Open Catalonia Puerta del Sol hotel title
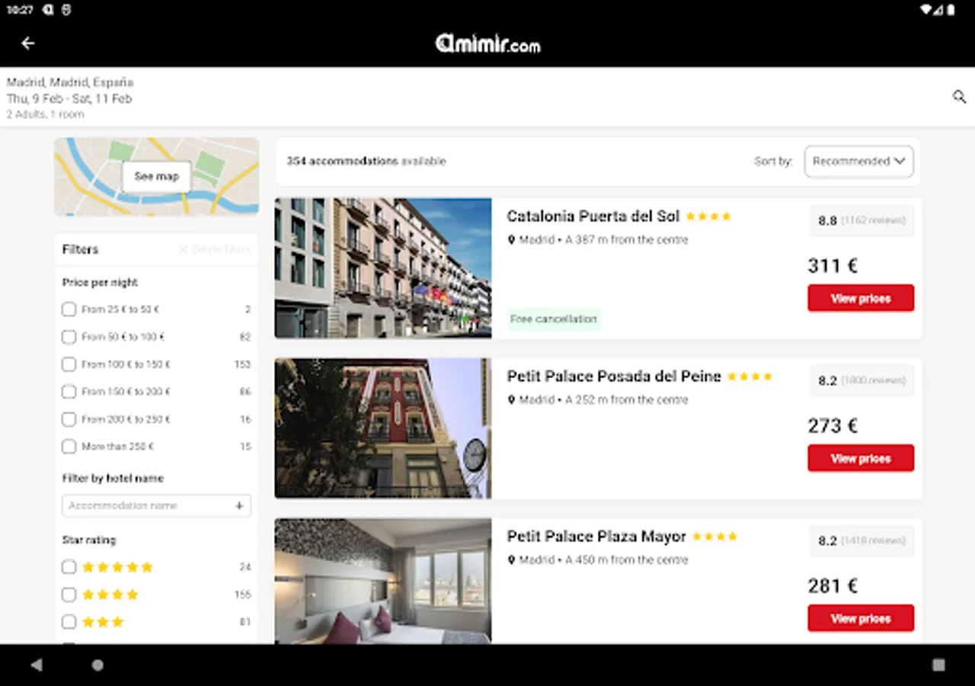This screenshot has width=975, height=686. (593, 216)
